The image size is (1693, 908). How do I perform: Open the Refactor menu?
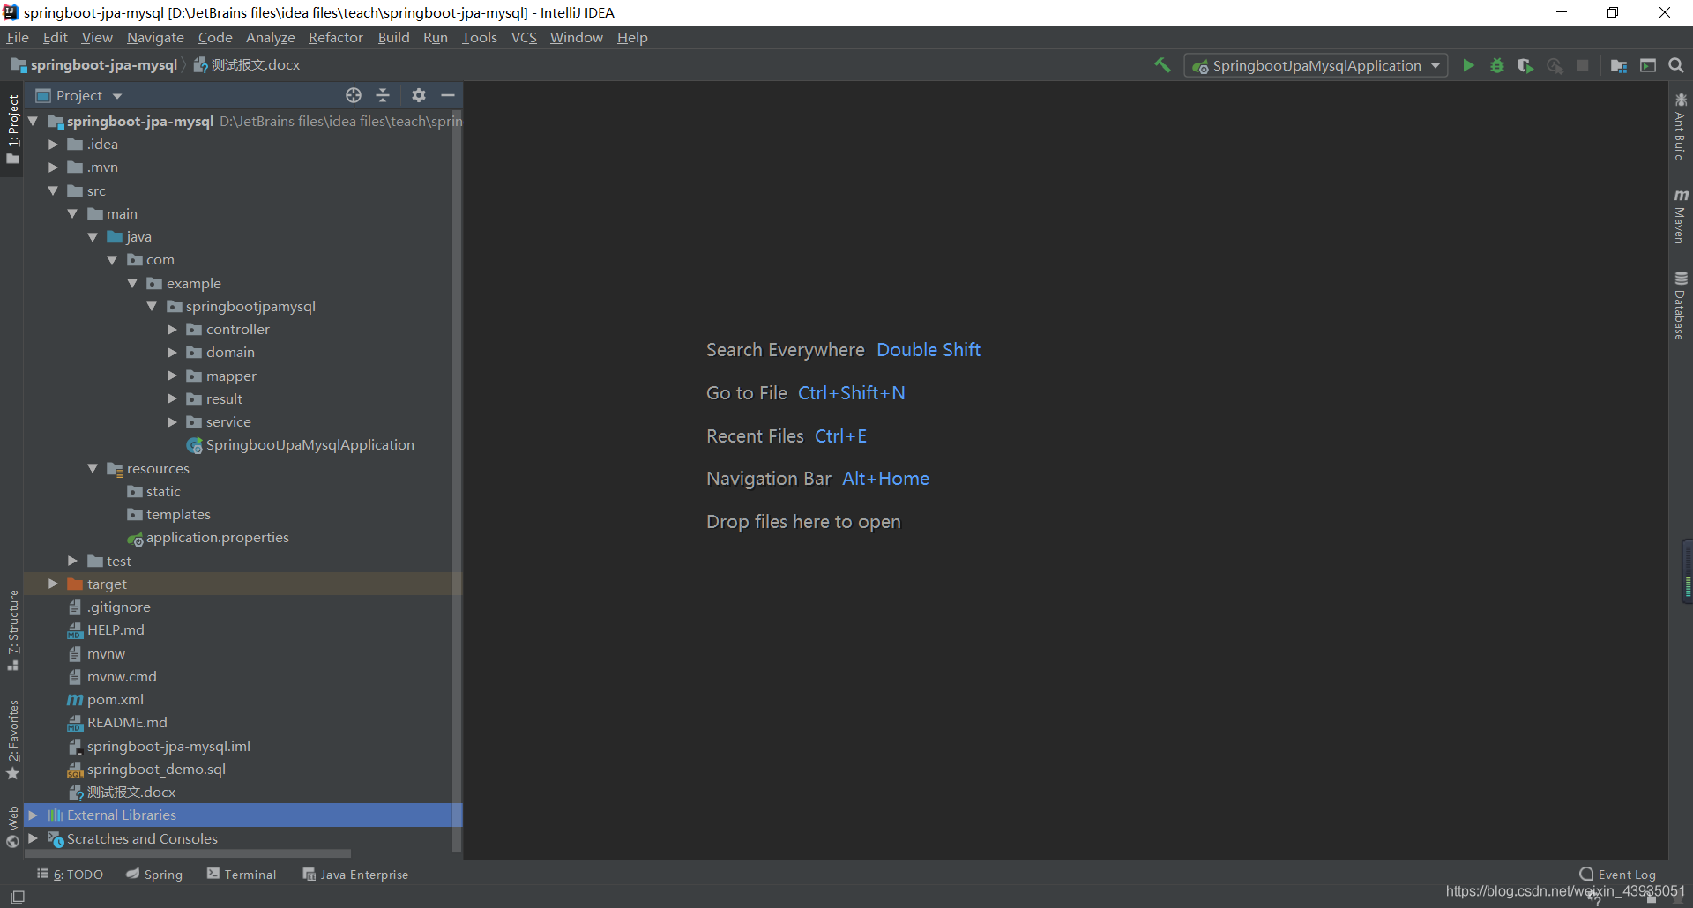[x=335, y=37]
